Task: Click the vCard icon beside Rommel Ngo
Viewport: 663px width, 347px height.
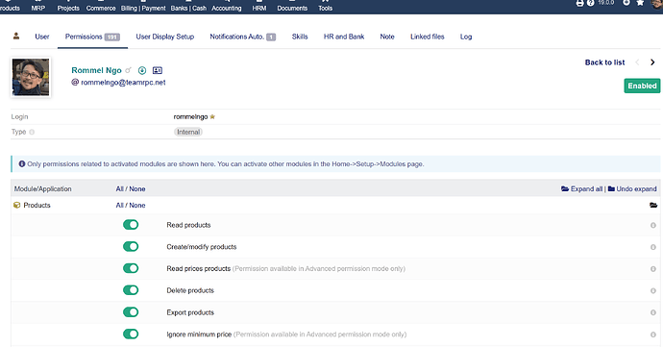Action: pos(158,71)
